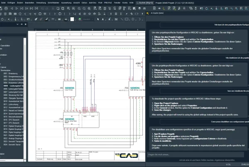Viewport: 249px width, 167px height.
Task: Open the Ansicht menu
Action: point(76,3)
